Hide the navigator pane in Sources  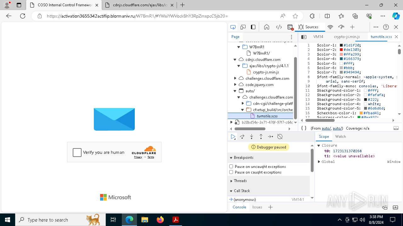pyautogui.click(x=304, y=37)
